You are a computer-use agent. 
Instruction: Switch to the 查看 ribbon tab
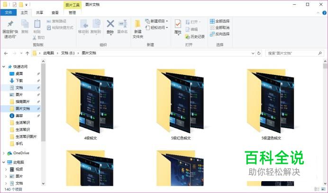(55, 12)
